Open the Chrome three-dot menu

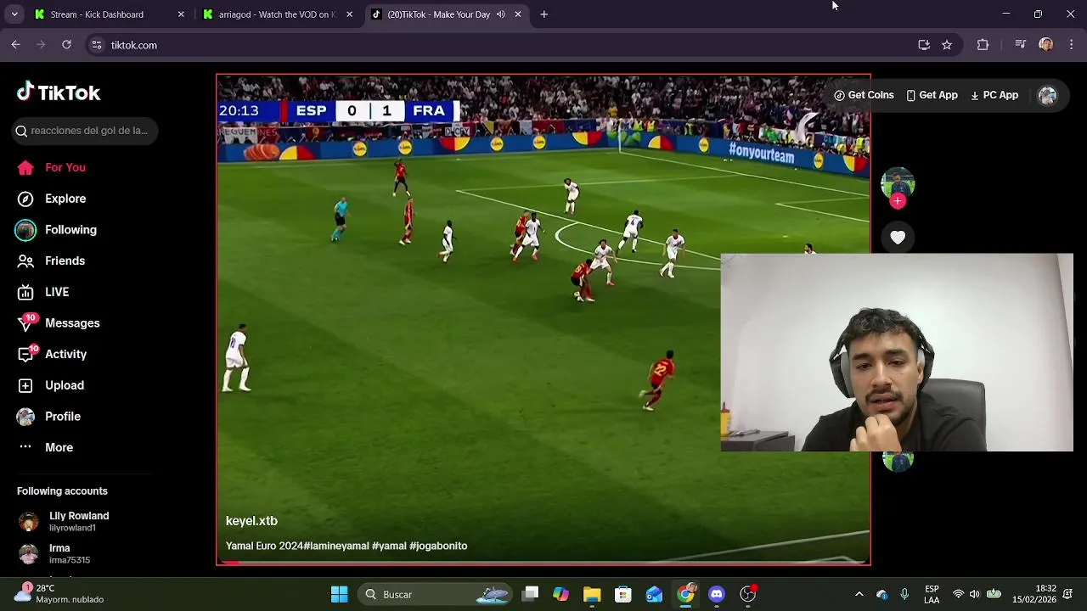[1072, 45]
